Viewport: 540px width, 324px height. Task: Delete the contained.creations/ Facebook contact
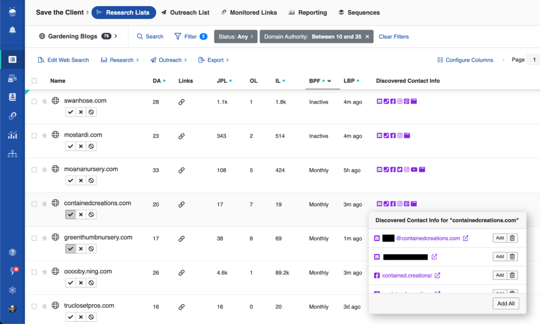pos(512,275)
